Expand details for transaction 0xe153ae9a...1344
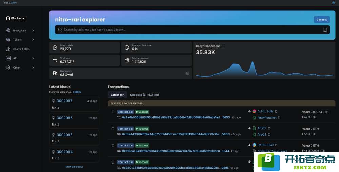Viewport: 339px width, 172px height. click(113, 146)
